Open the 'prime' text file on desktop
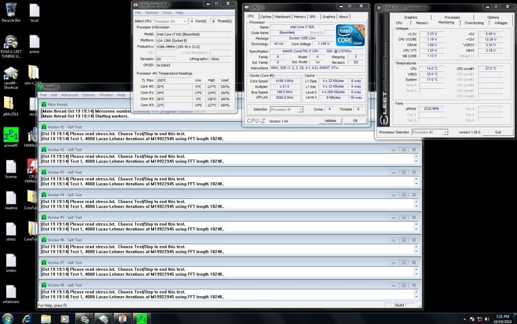517x324 pixels. 34,44
